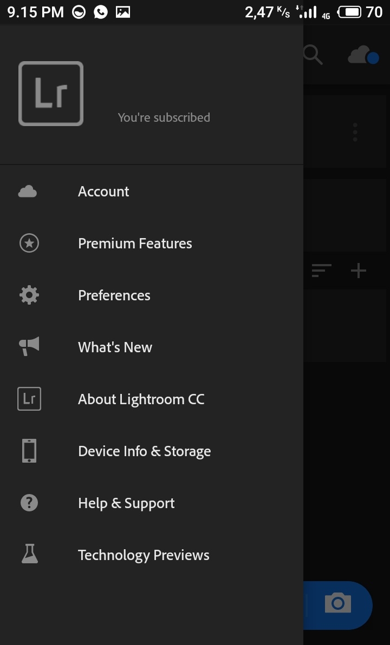The height and width of the screenshot is (645, 390).
Task: Tap the 9.15 PM clock in status bar
Action: [36, 12]
